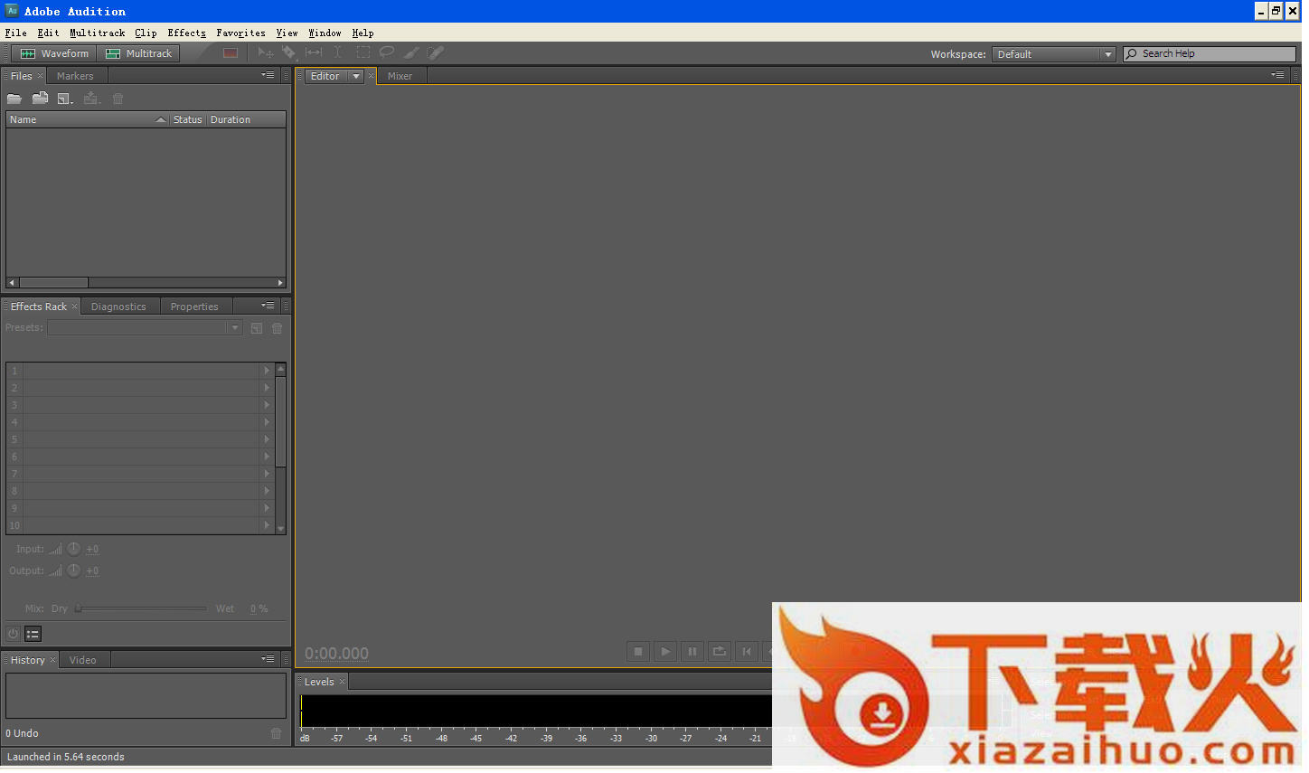
Task: Select the Marquee Selection tool
Action: (x=363, y=53)
